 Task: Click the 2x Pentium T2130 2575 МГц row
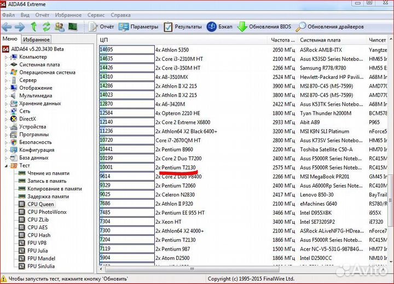[243, 167]
